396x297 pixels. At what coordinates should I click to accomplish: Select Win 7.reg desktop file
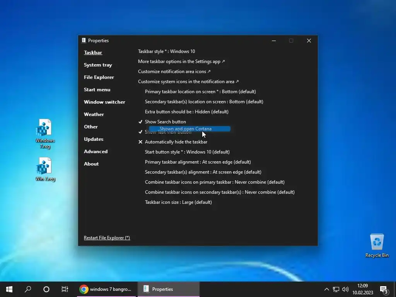pos(45,169)
